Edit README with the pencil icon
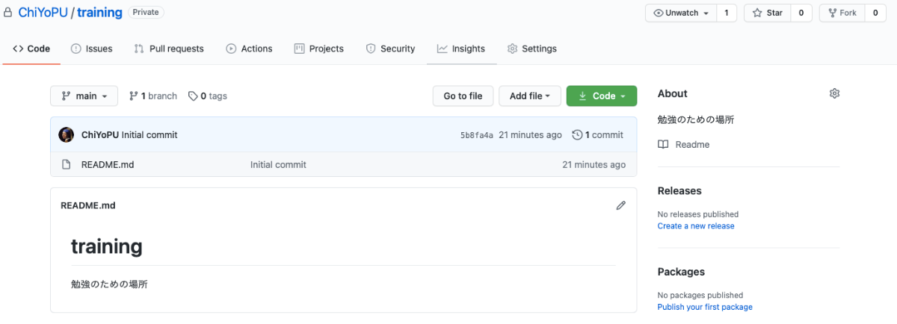The height and width of the screenshot is (324, 897). pos(620,205)
